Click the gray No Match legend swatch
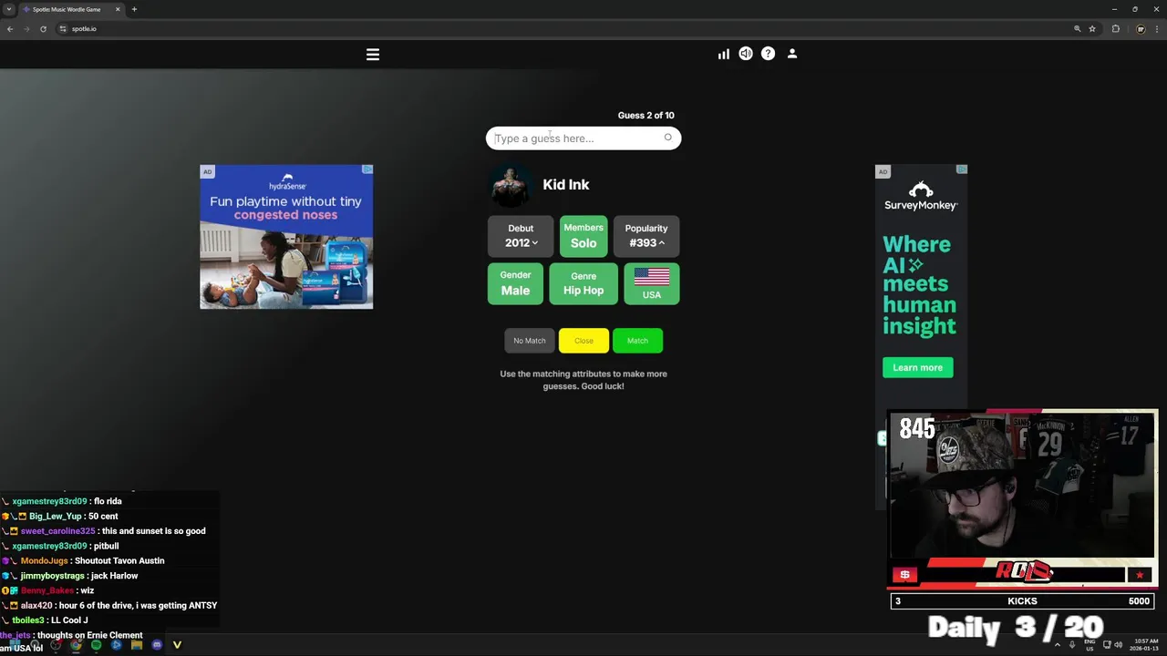 530,341
